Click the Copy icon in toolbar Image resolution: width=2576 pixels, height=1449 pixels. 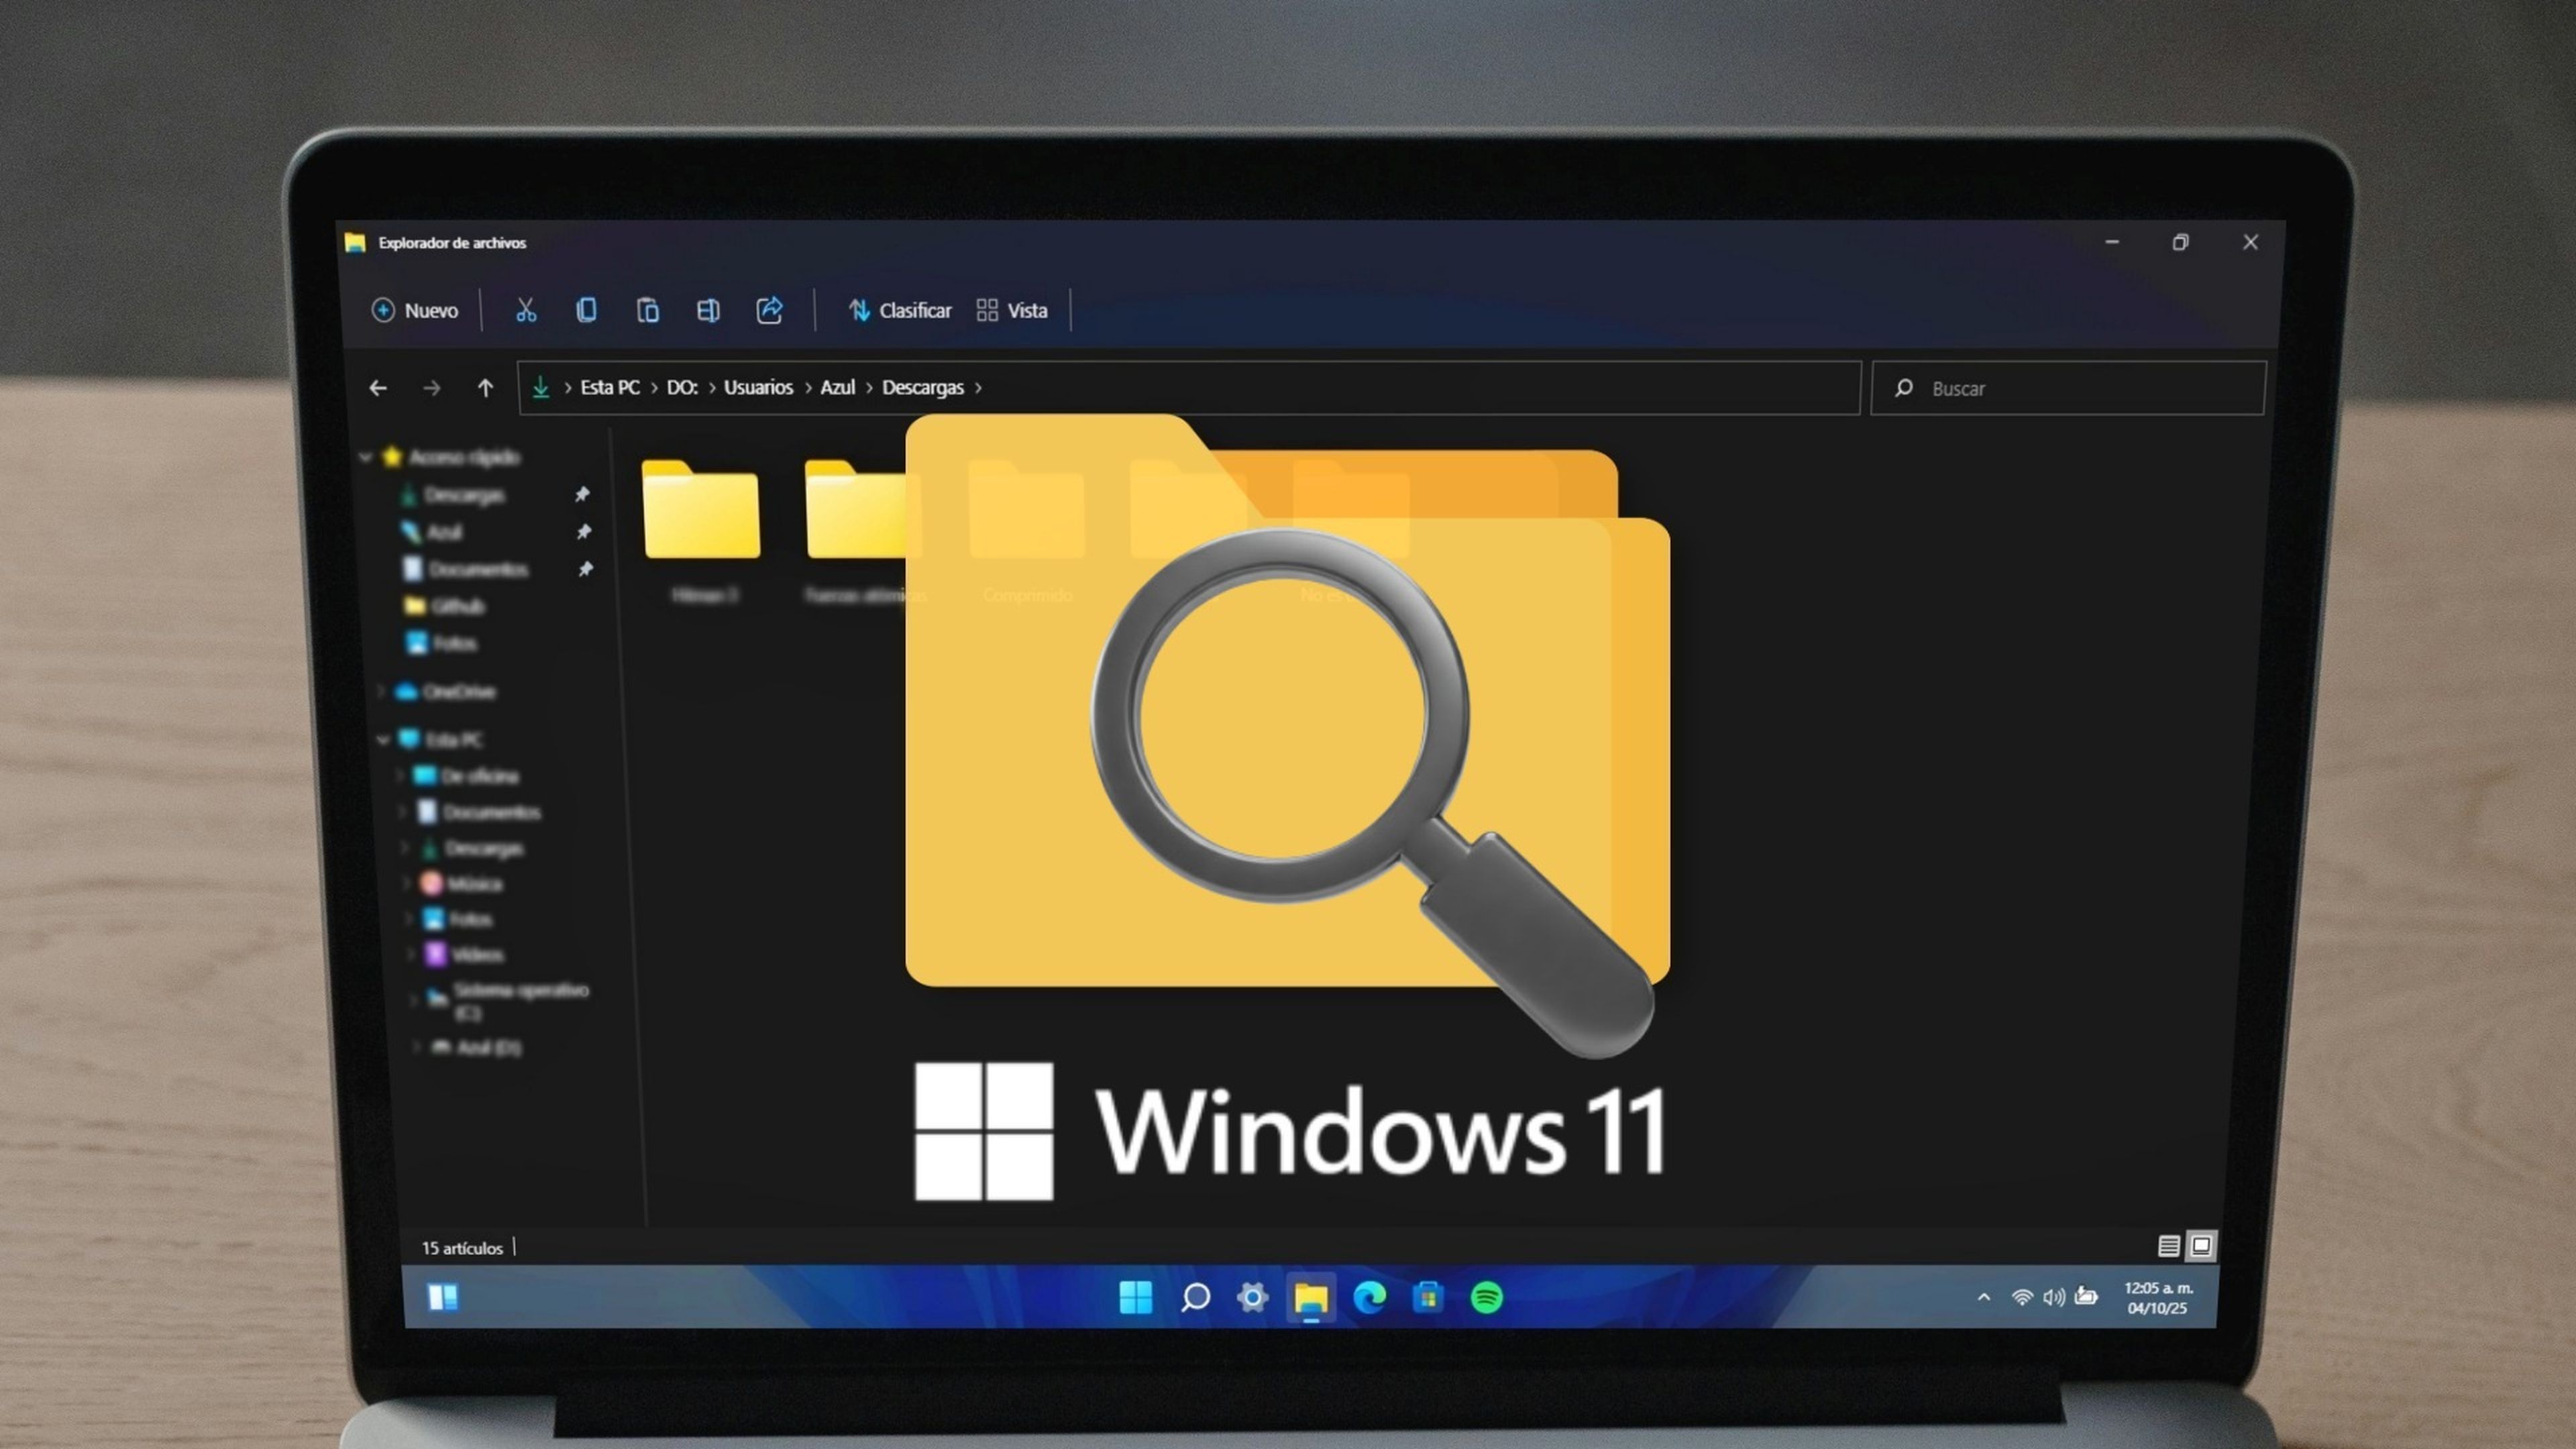[587, 310]
